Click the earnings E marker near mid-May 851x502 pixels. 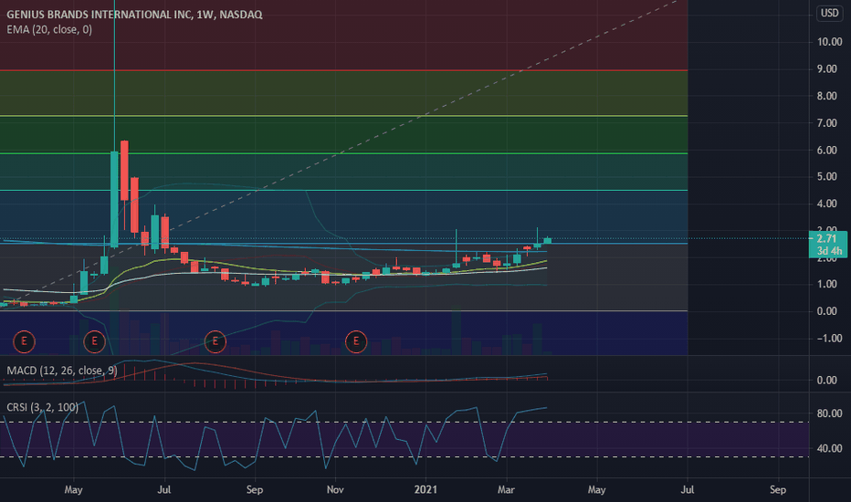point(94,341)
